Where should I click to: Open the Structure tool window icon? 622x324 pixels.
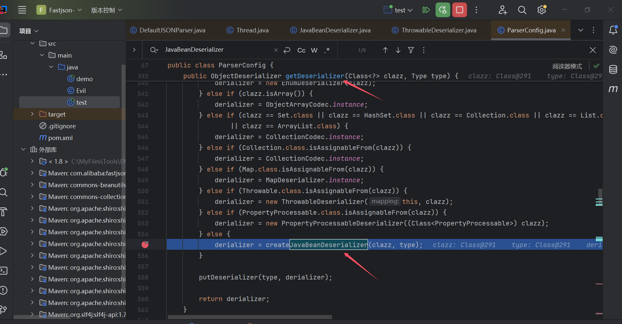(4, 55)
